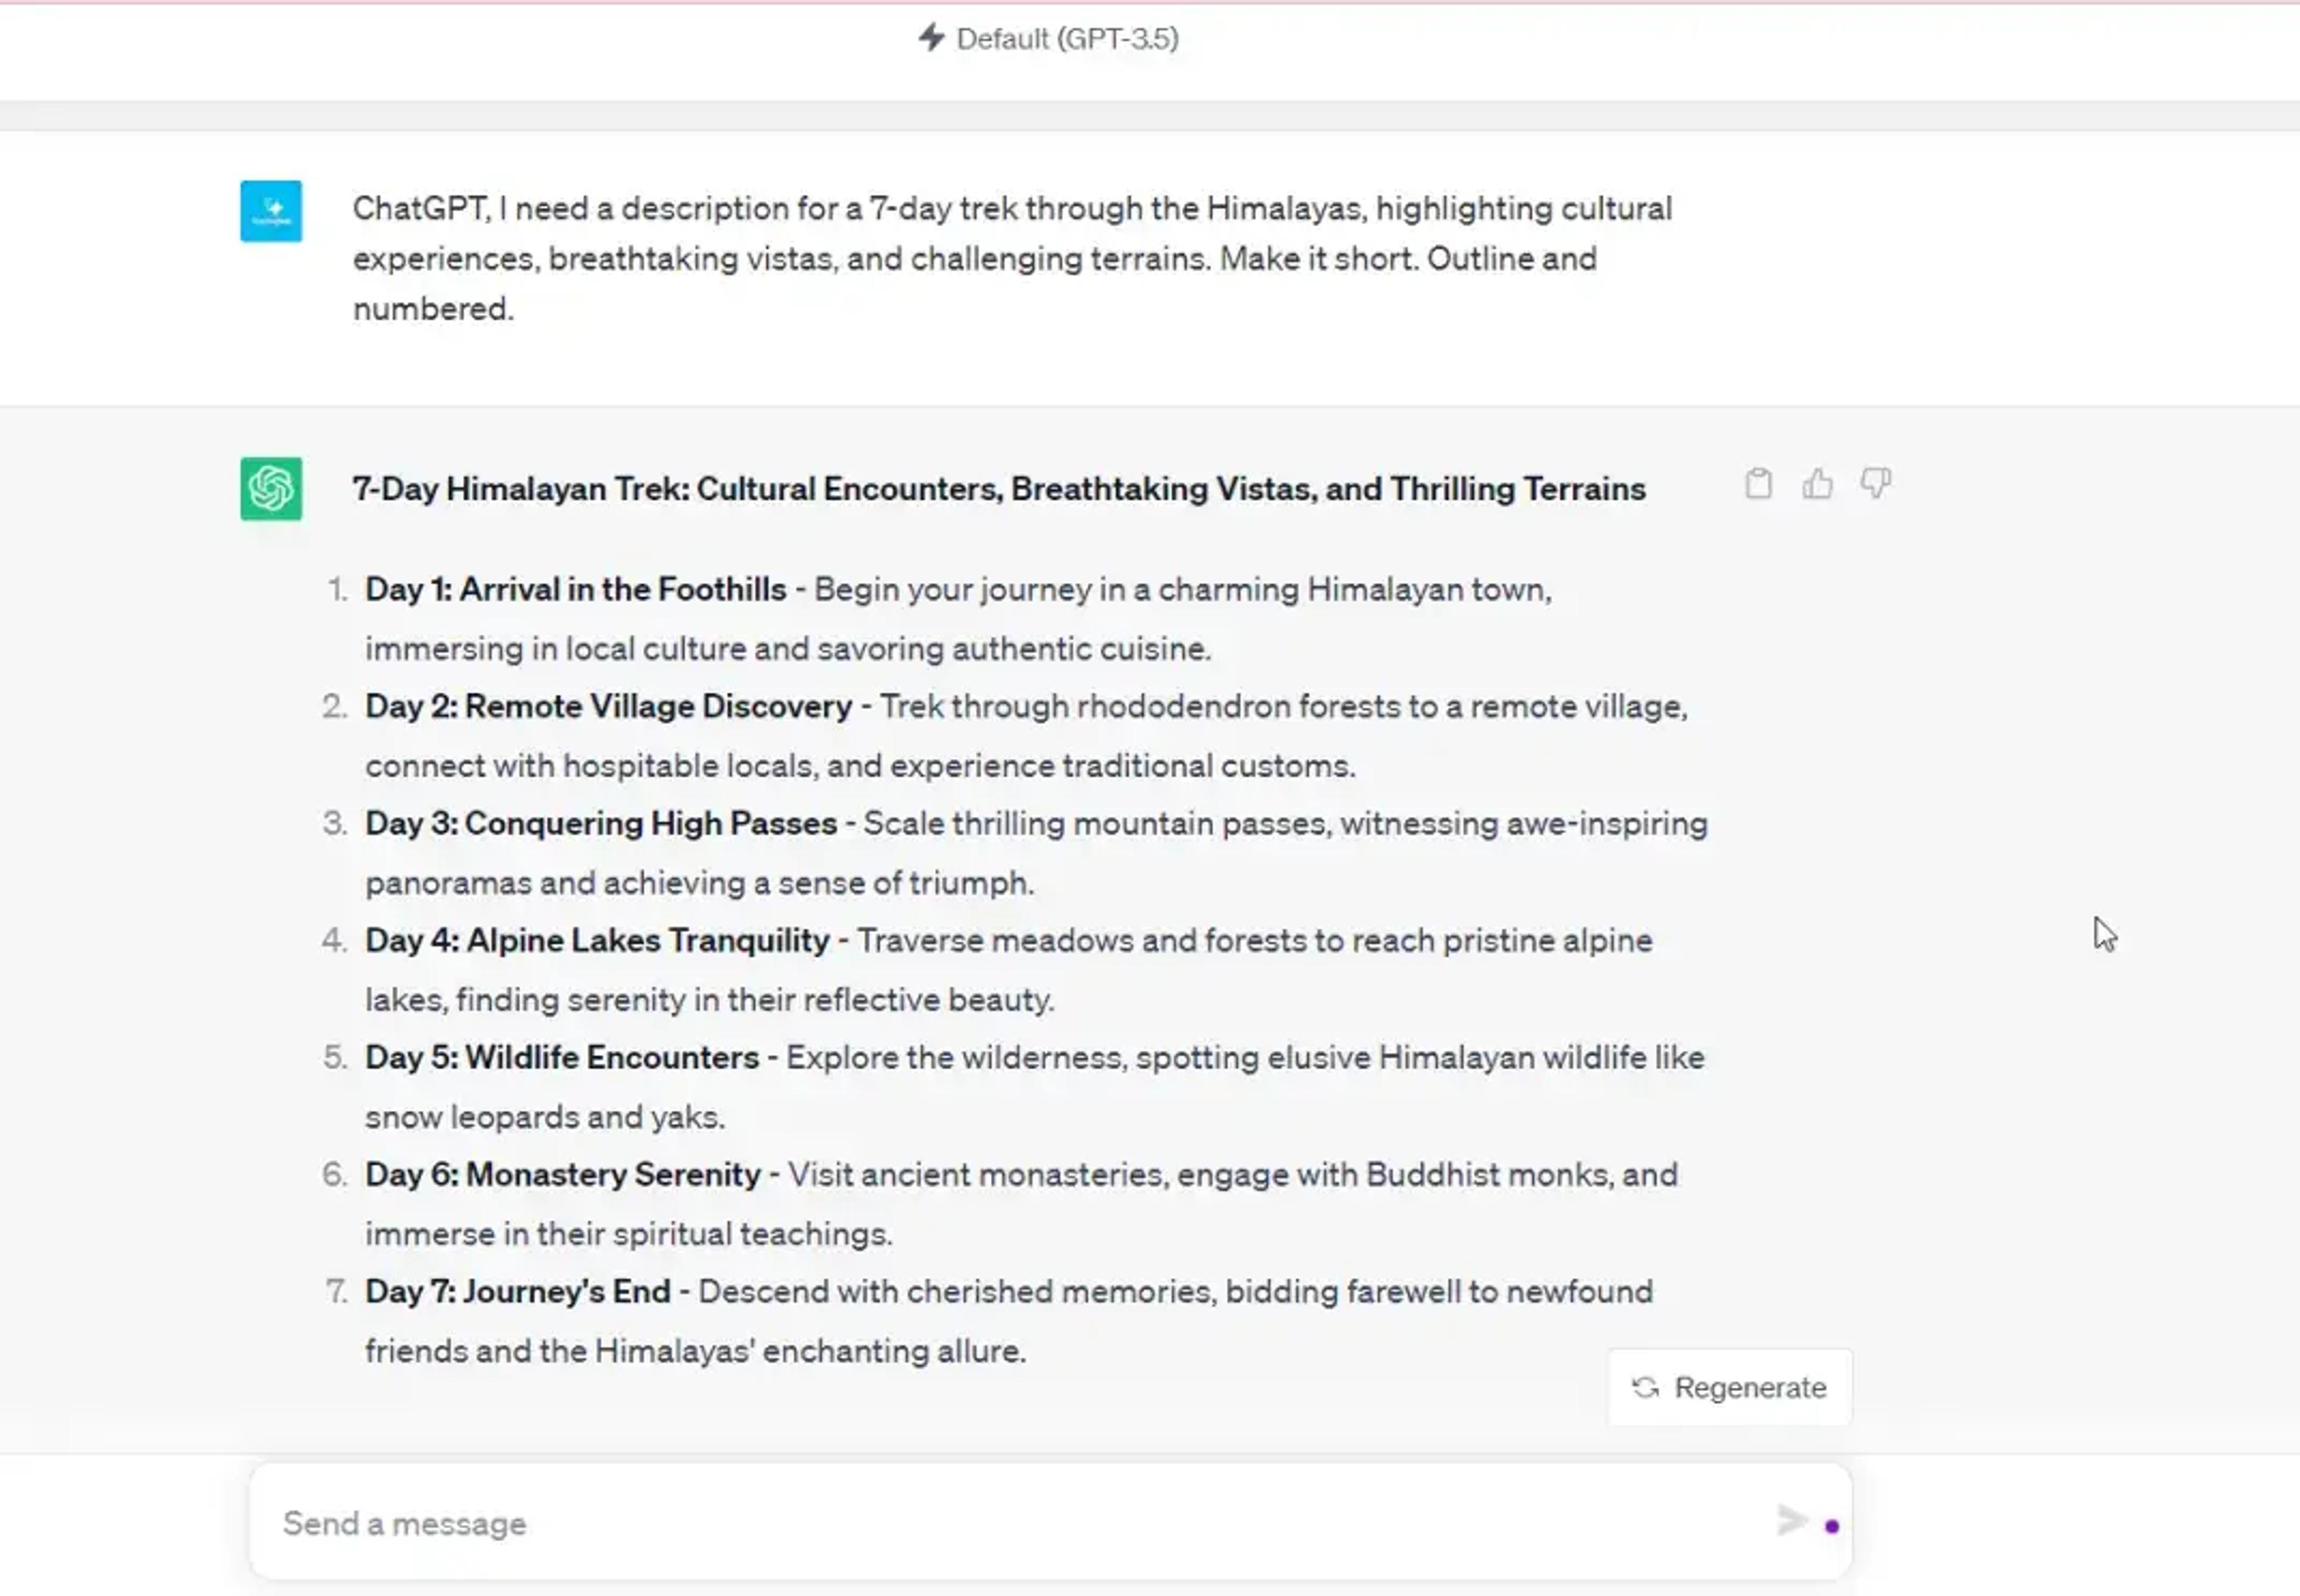Copy the response with clipboard icon

[x=1758, y=484]
